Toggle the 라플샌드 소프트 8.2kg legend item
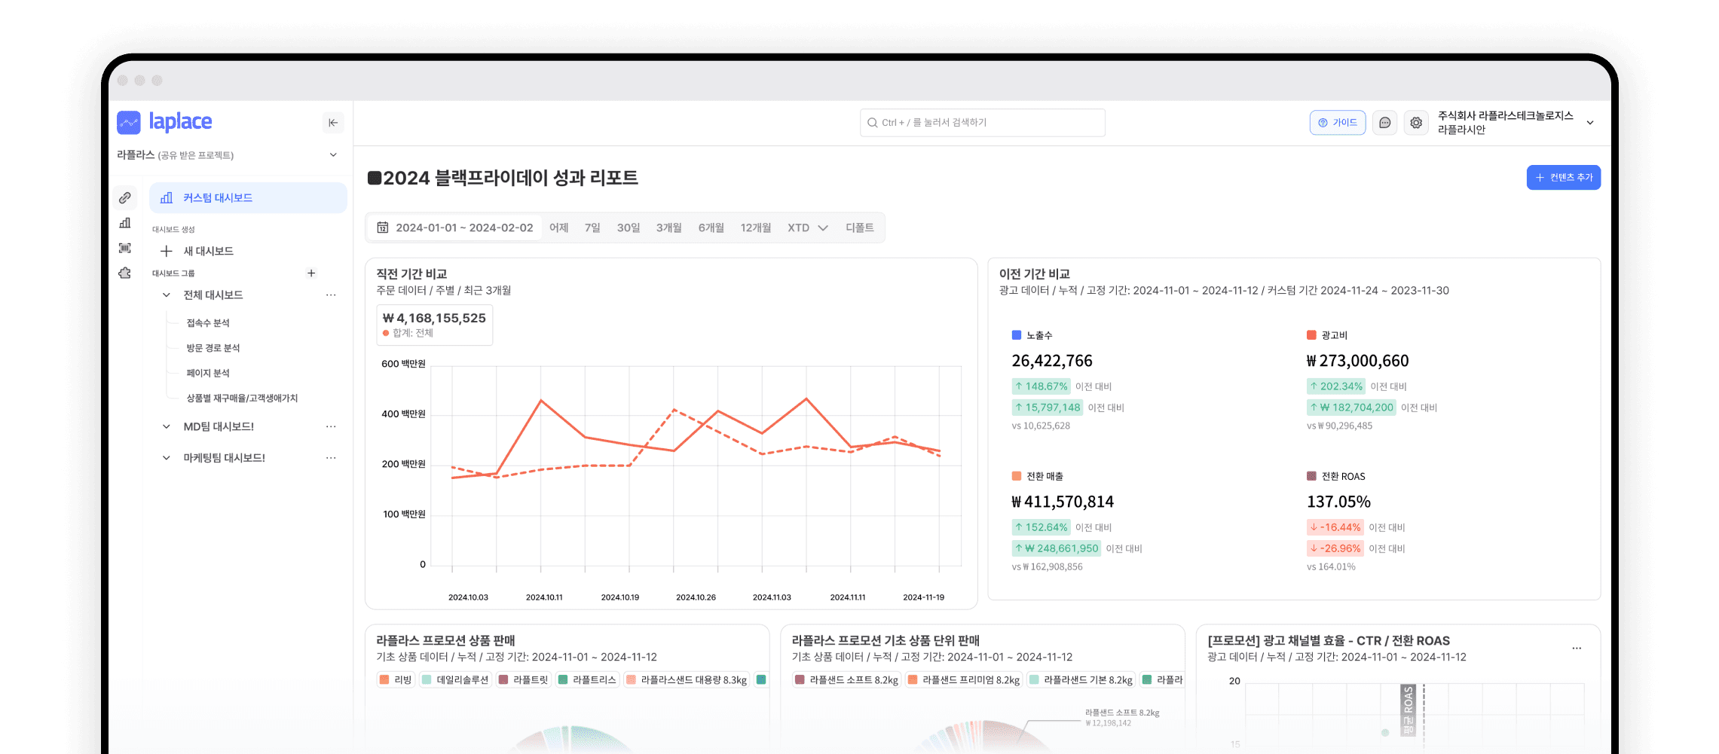Screen dimensions: 1719x754 pyautogui.click(x=847, y=679)
